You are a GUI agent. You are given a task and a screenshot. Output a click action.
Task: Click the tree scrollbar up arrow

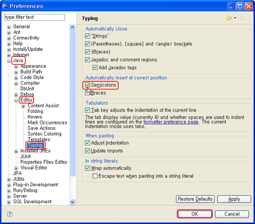pyautogui.click(x=72, y=27)
